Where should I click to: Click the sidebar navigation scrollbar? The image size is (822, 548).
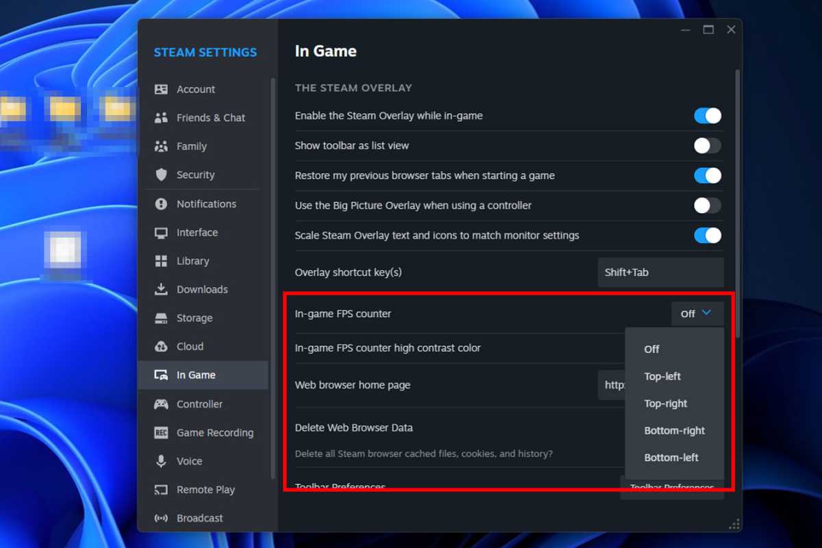tap(273, 277)
